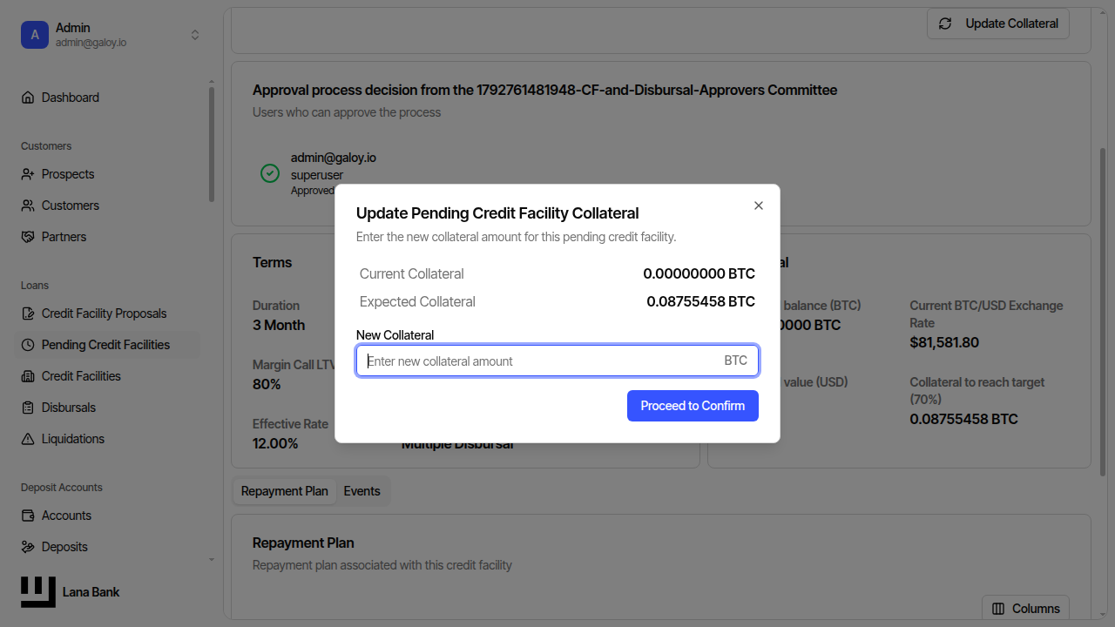Switch to the Events tab
Viewport: 1115px width, 627px height.
coord(362,491)
